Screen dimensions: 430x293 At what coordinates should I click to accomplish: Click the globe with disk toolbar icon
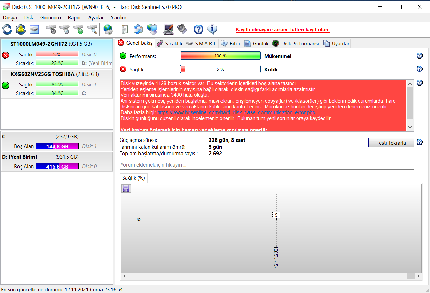click(108, 29)
